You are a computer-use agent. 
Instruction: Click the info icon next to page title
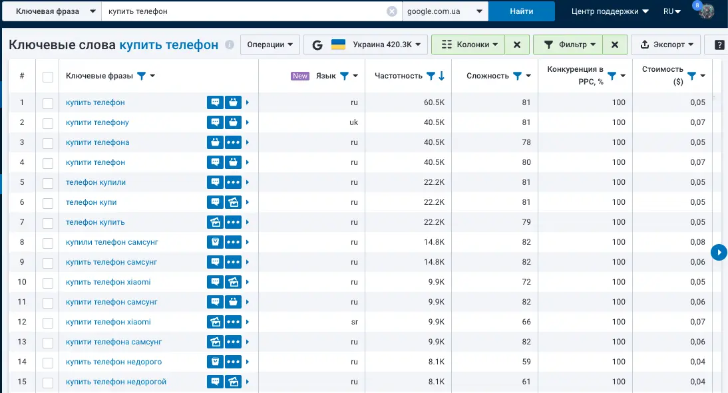point(230,45)
